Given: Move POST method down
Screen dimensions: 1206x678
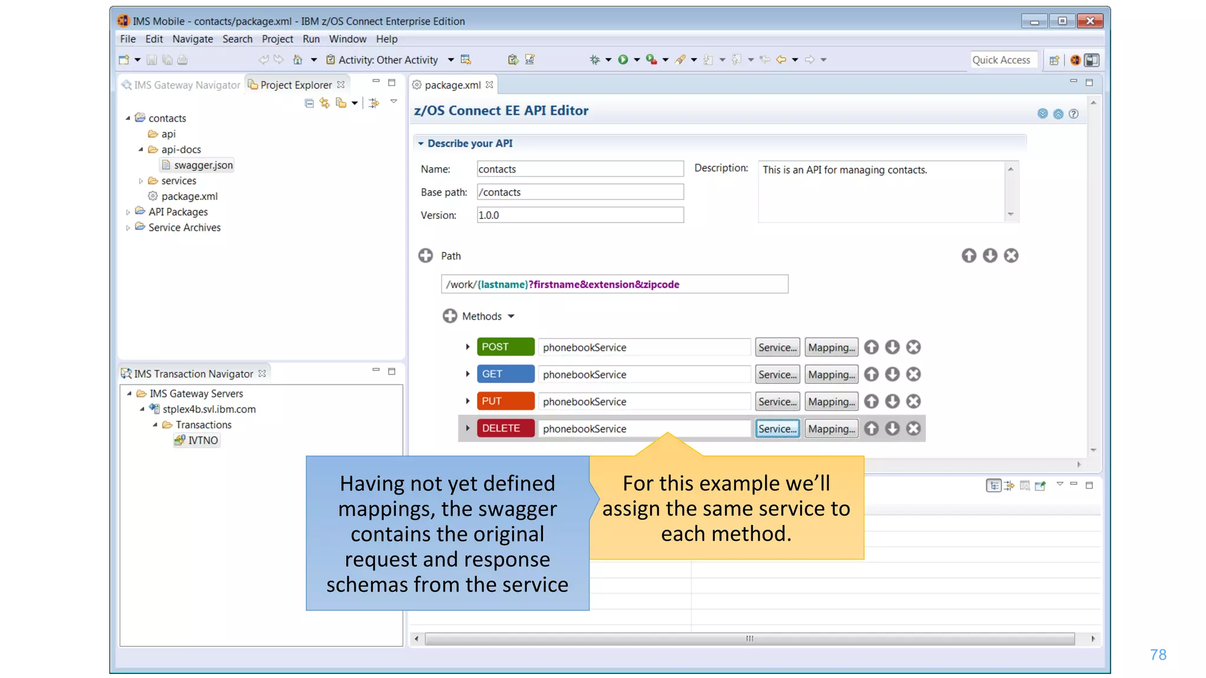Looking at the screenshot, I should (x=892, y=347).
